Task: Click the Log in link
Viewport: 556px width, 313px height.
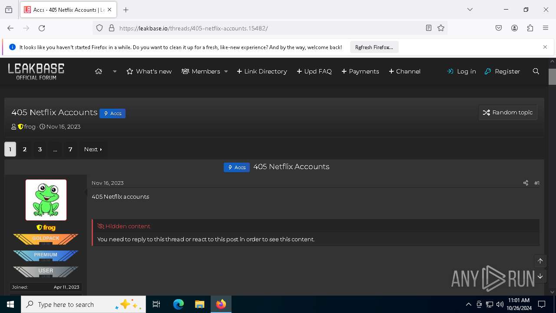Action: pyautogui.click(x=461, y=71)
